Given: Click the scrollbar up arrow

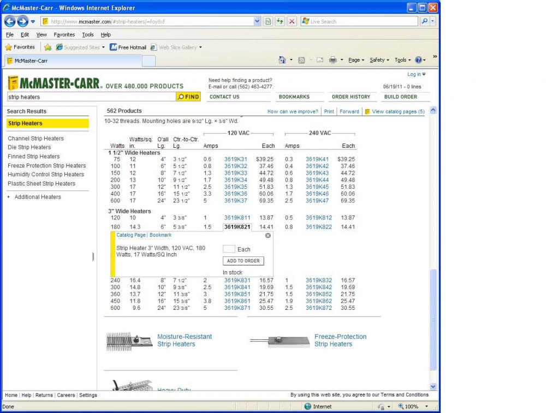Looking at the screenshot, I should point(433,110).
